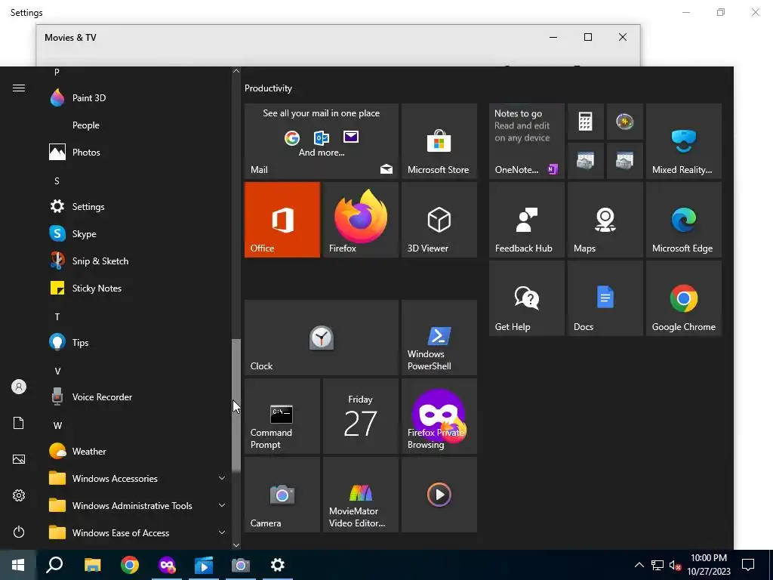The width and height of the screenshot is (773, 580).
Task: Open the muted volume tray icon
Action: [675, 565]
